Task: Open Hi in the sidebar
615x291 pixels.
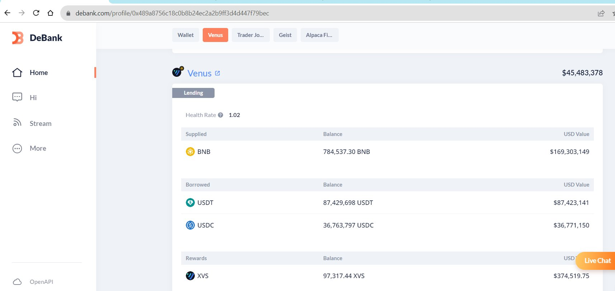Action: tap(33, 98)
